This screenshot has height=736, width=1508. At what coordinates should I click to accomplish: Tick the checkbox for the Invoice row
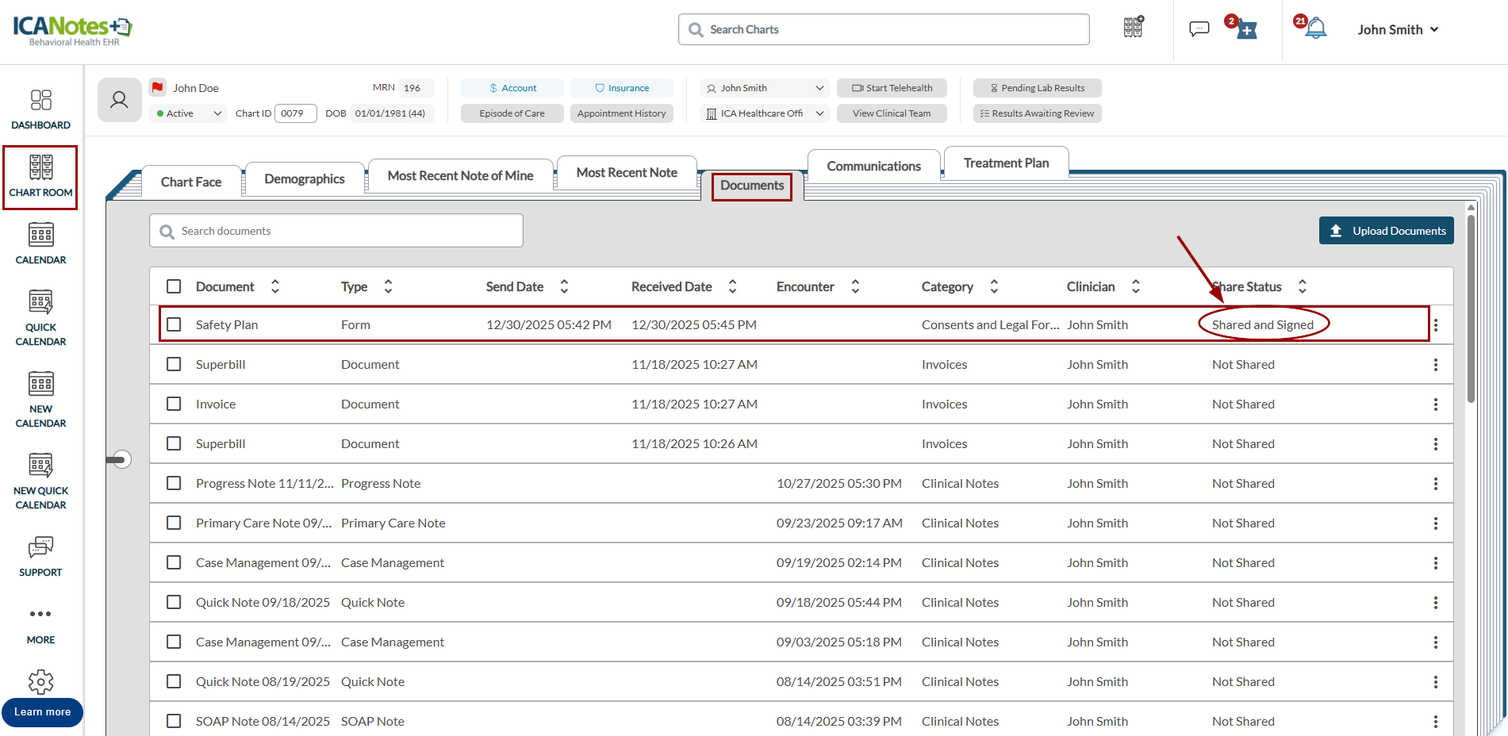pos(174,404)
